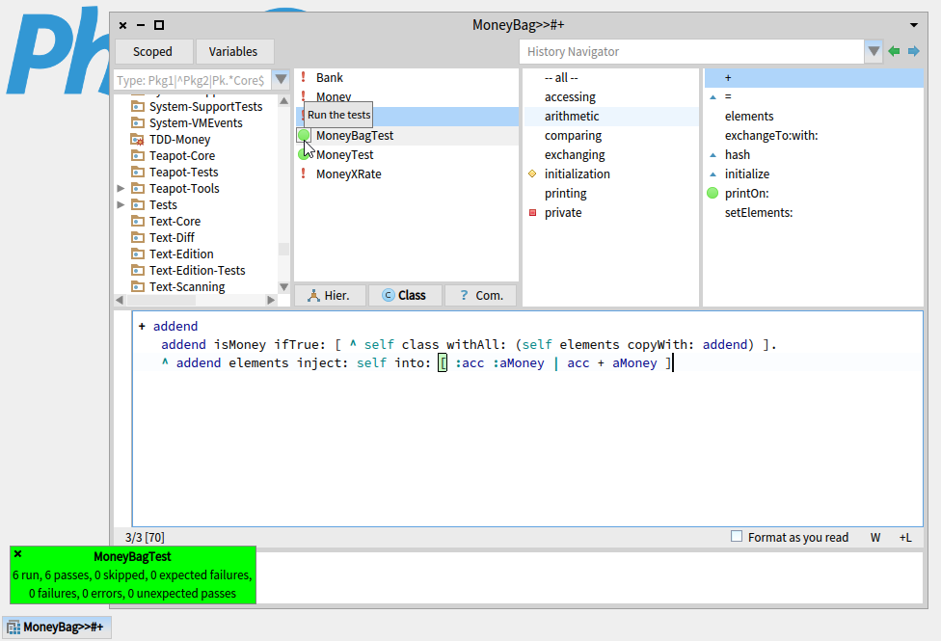Open the Hier. hierarchy view button
The image size is (941, 641).
329,295
